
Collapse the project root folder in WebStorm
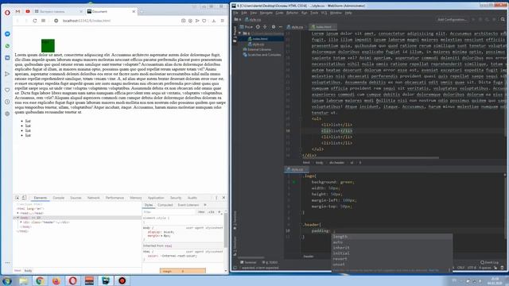coord(239,33)
